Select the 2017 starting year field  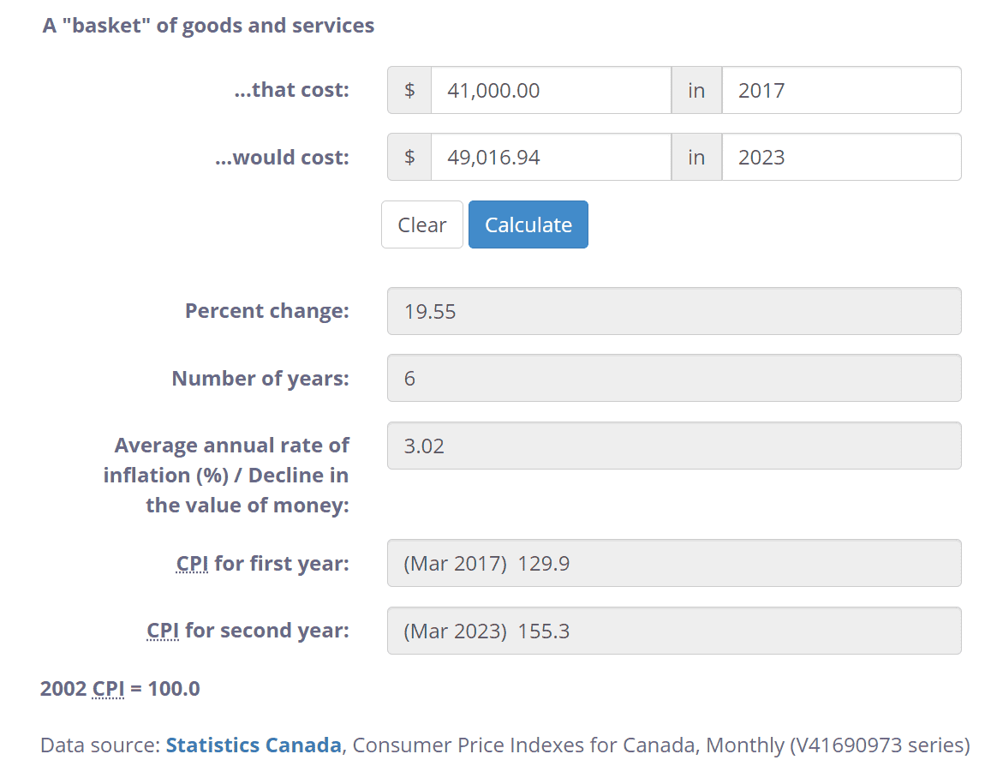pyautogui.click(x=840, y=90)
